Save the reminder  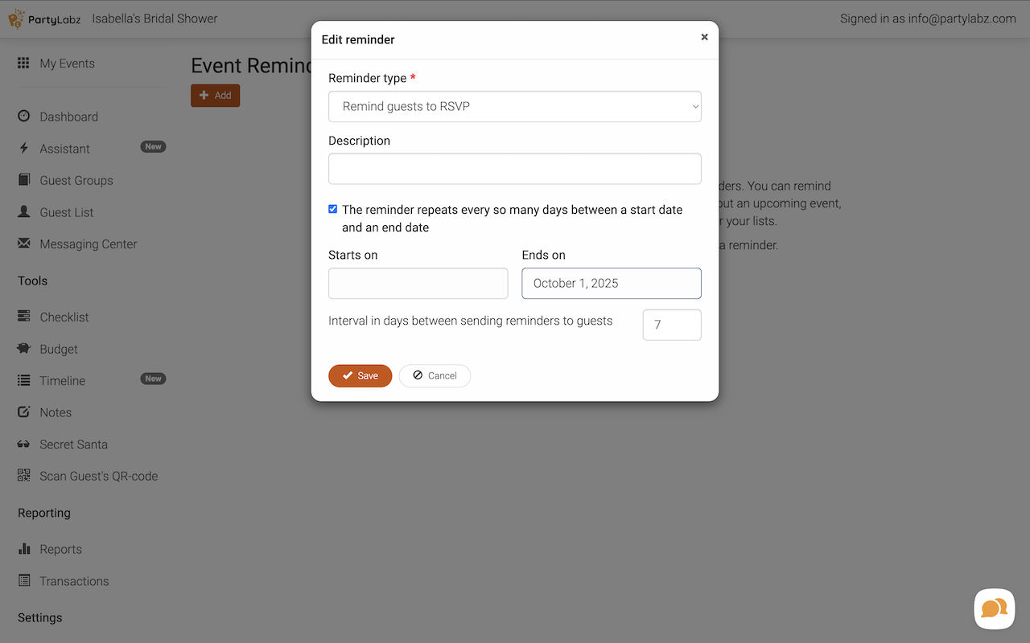[360, 375]
